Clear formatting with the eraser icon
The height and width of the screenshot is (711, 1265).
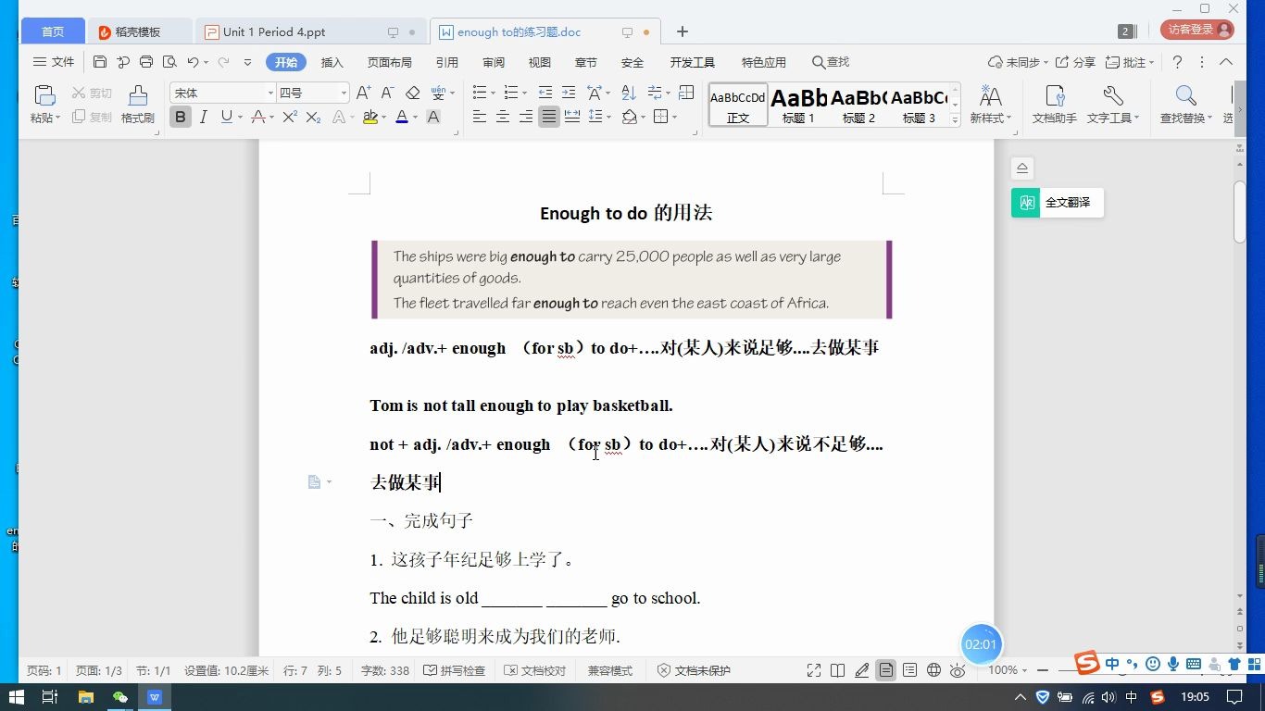coord(413,93)
